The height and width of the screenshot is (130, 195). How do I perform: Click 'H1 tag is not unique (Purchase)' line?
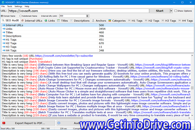(x=22, y=59)
